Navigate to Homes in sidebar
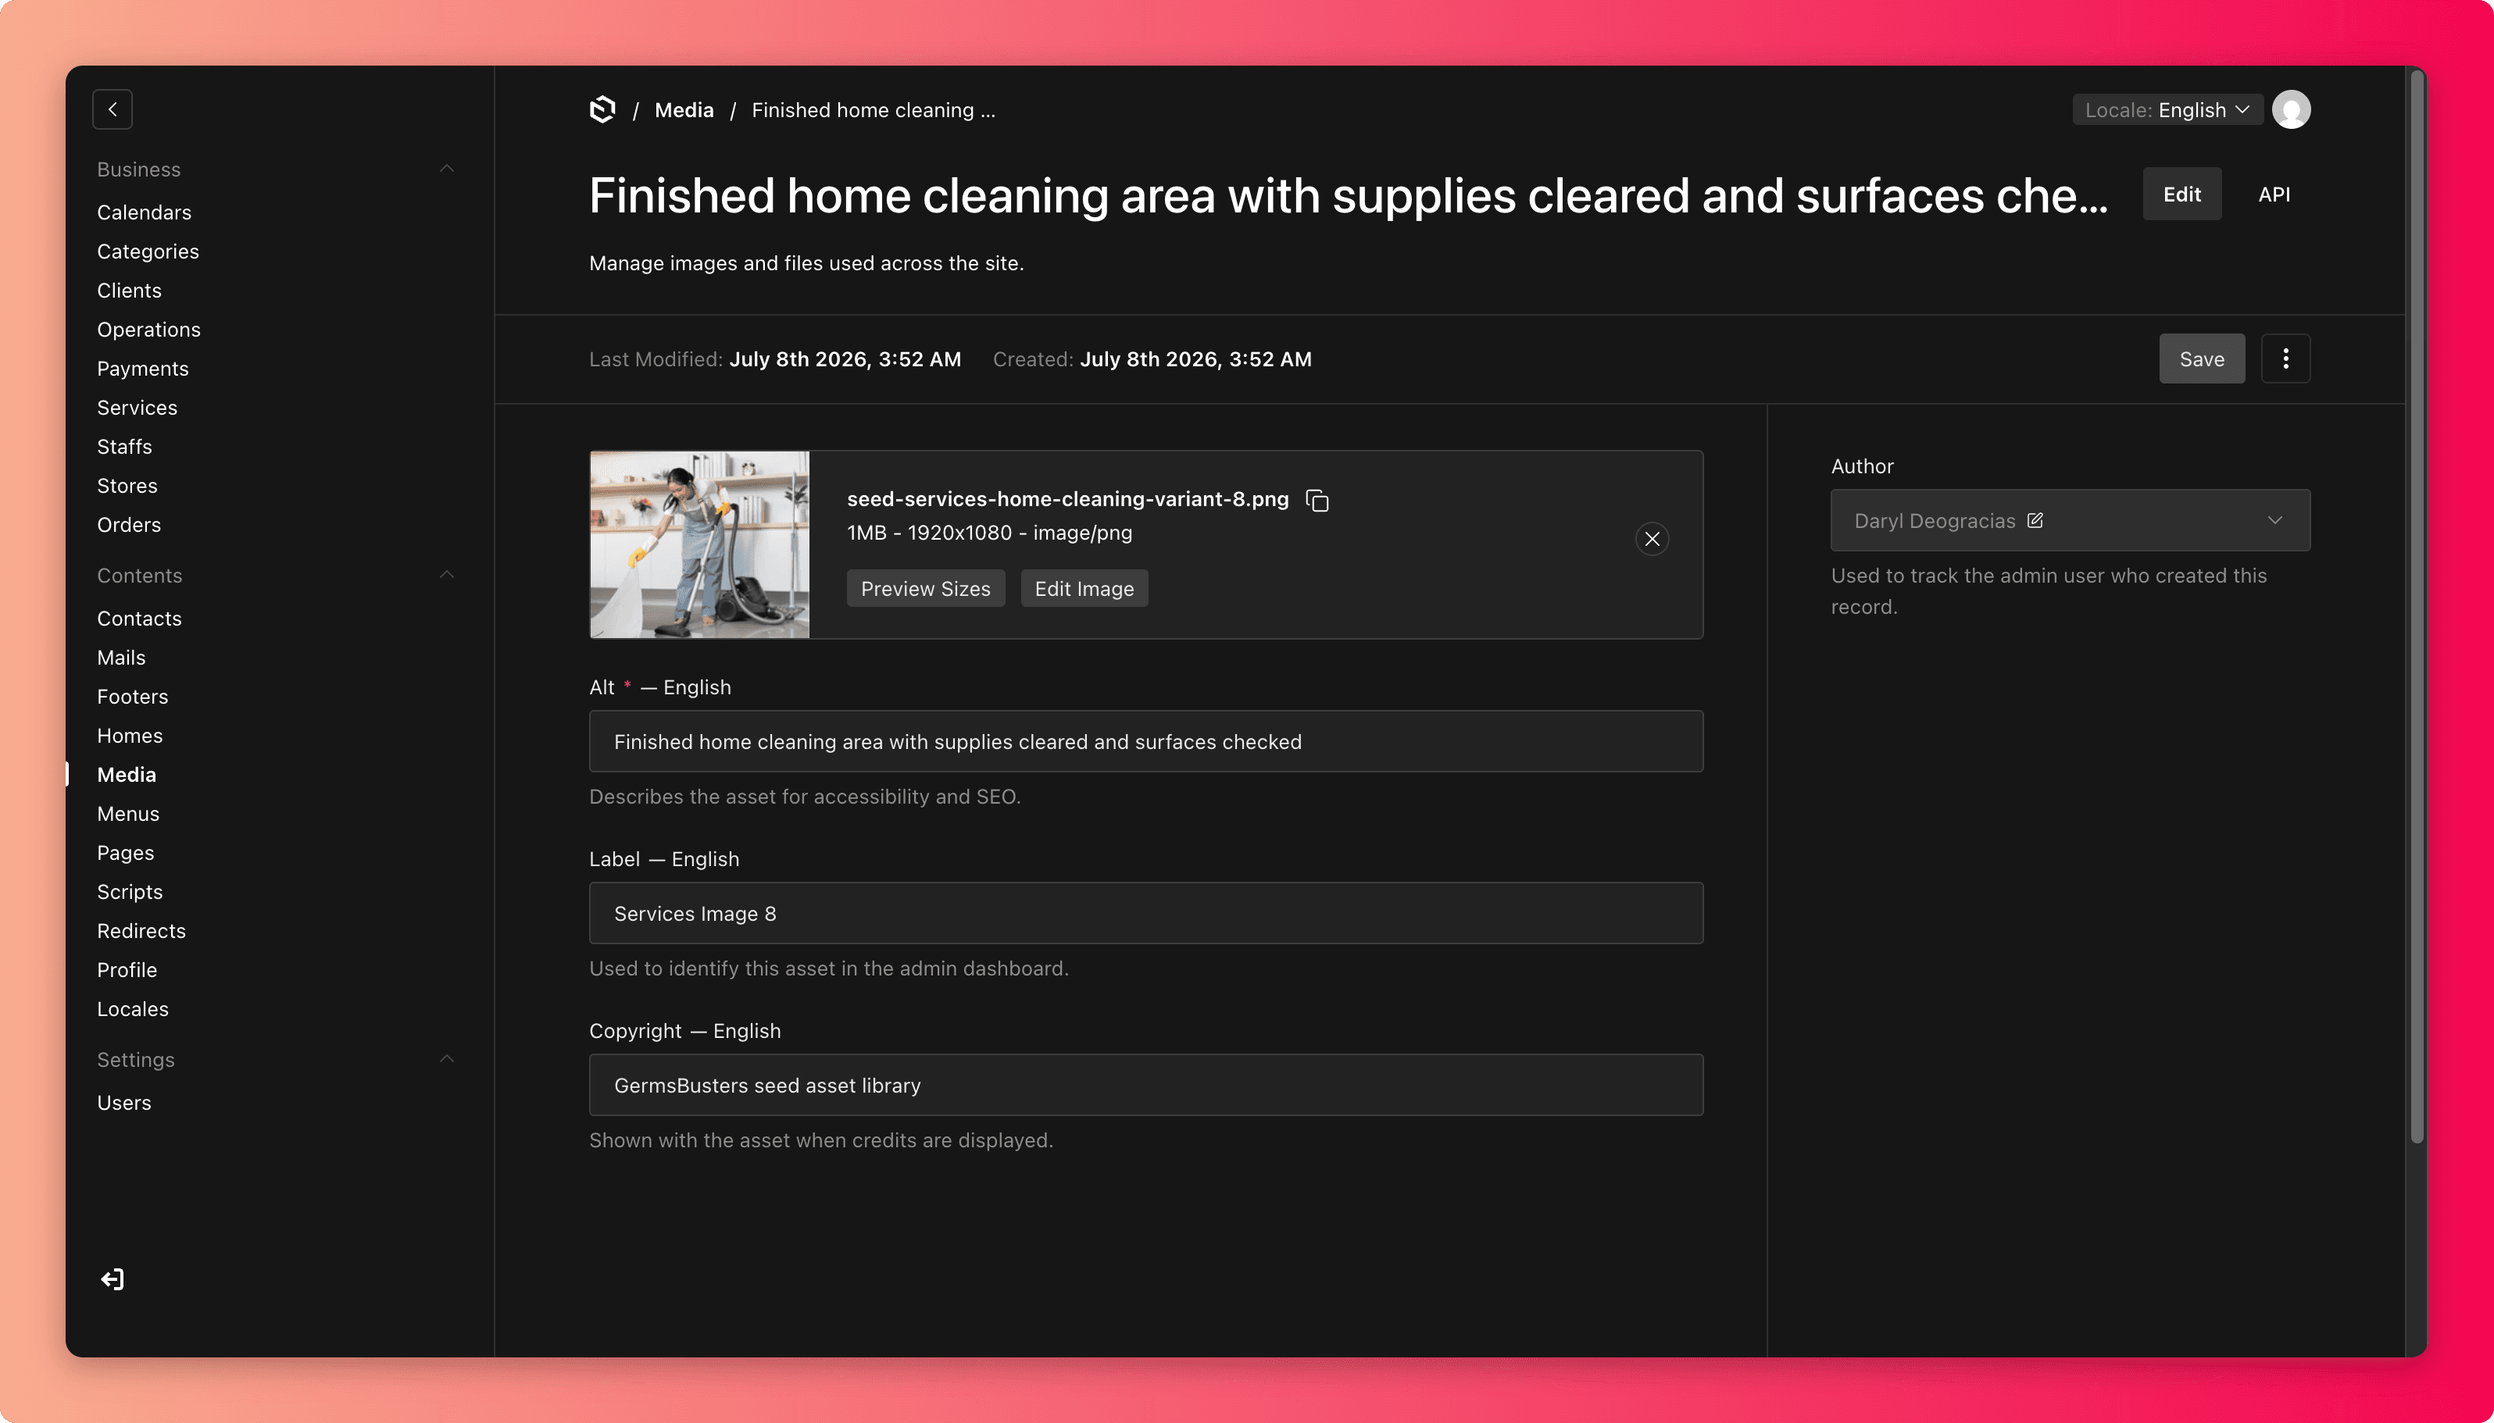 130,736
